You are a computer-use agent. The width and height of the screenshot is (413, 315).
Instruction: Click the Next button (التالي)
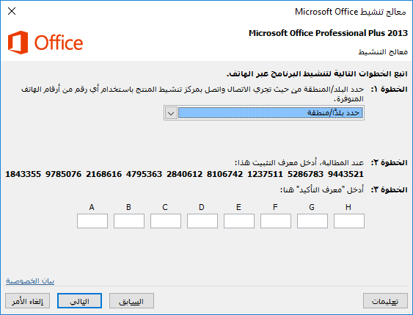click(x=79, y=301)
